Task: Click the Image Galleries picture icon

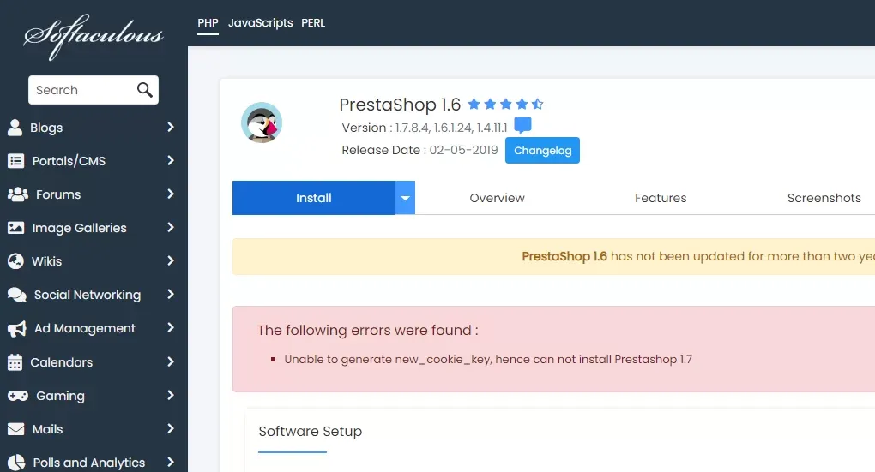Action: [x=15, y=228]
